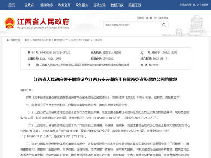Click the 首页 breadcrumb link
The image size is (211, 158).
(27, 40)
